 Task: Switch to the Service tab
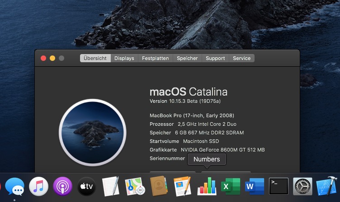241,58
